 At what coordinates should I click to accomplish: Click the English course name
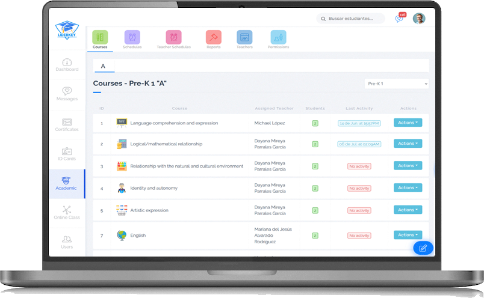[x=138, y=236]
